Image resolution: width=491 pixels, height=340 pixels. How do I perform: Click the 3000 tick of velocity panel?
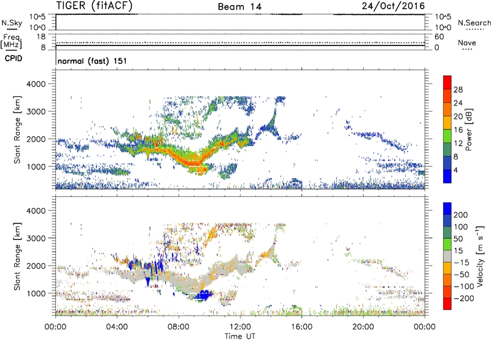click(x=36, y=238)
